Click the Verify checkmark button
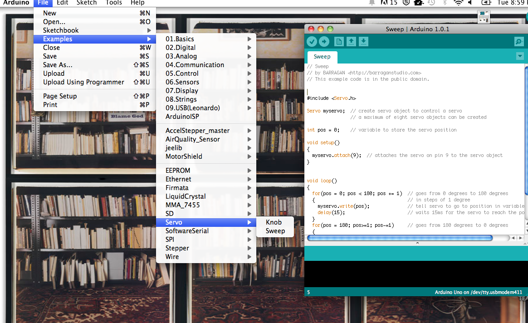Screen dimensions: 528x323 click(x=312, y=42)
